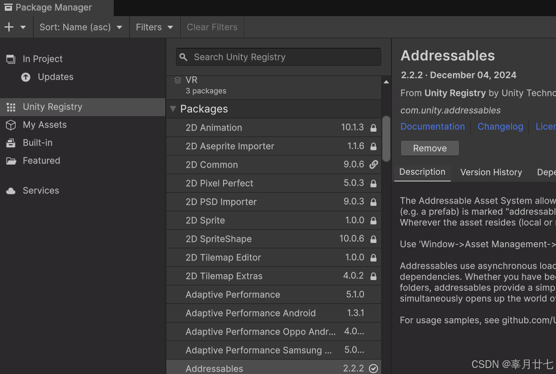
Task: Click lock icon on 2D Animation row
Action: (x=373, y=128)
